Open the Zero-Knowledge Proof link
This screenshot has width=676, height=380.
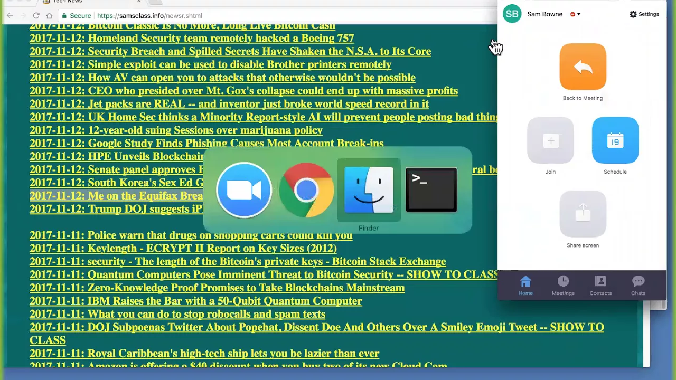click(217, 288)
